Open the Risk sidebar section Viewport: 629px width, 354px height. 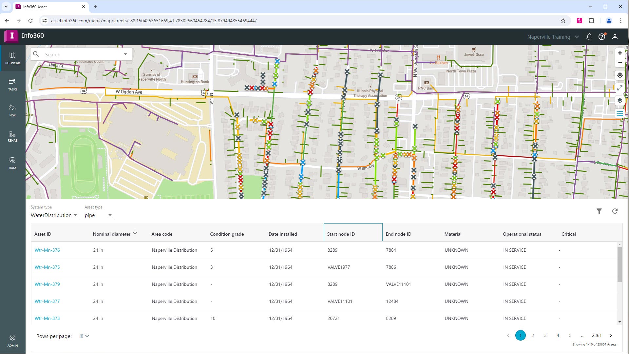click(x=12, y=110)
